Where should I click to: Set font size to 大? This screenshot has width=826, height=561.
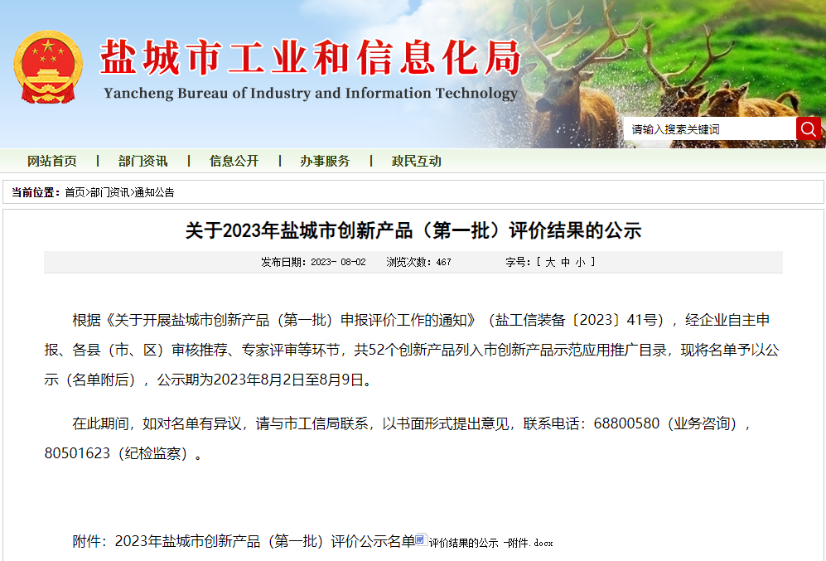[549, 262]
